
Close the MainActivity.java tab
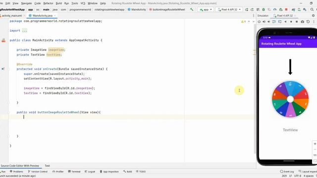pyautogui.click(x=55, y=15)
